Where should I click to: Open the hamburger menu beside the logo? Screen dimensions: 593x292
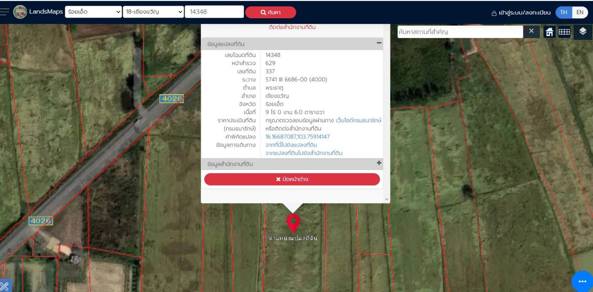tap(4, 12)
